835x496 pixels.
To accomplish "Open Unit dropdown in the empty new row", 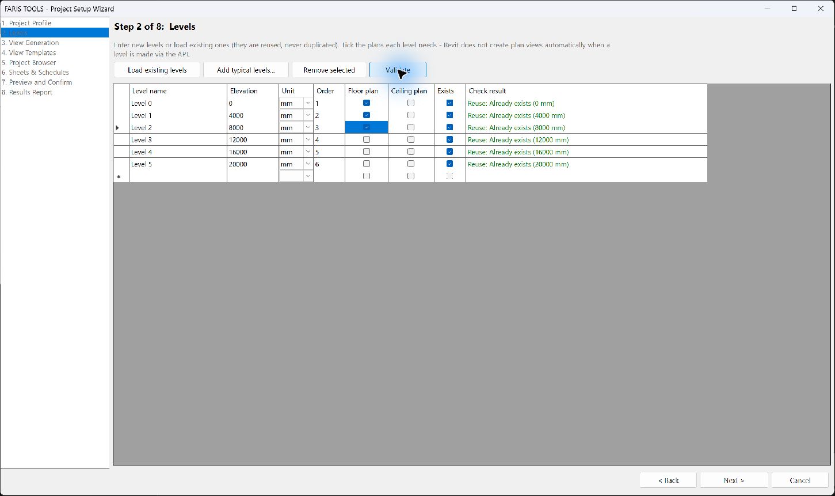I will (x=308, y=176).
